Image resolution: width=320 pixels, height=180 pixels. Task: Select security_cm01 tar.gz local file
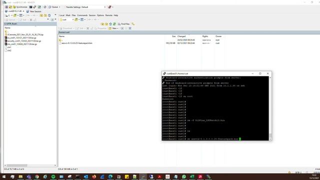24,41
